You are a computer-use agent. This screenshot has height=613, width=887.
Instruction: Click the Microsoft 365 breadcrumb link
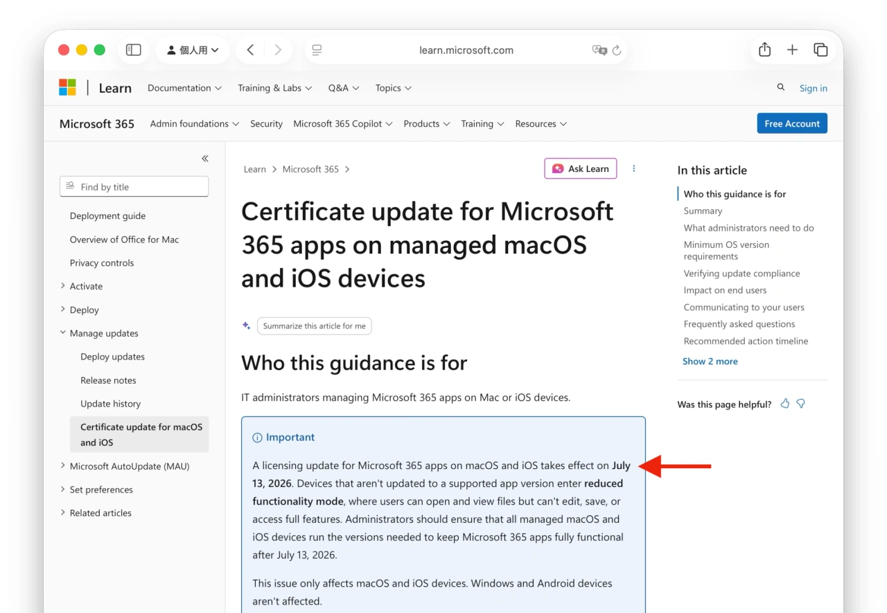click(310, 169)
